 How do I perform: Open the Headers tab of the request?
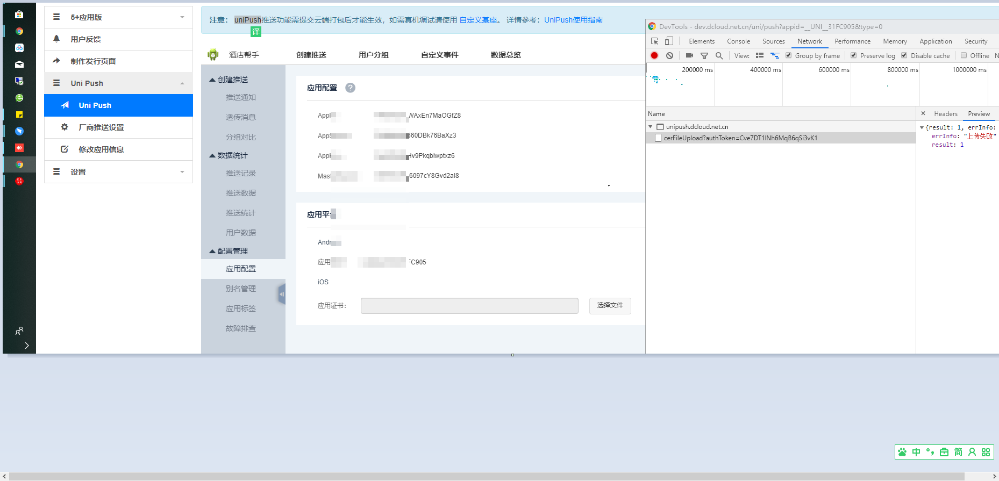point(946,114)
